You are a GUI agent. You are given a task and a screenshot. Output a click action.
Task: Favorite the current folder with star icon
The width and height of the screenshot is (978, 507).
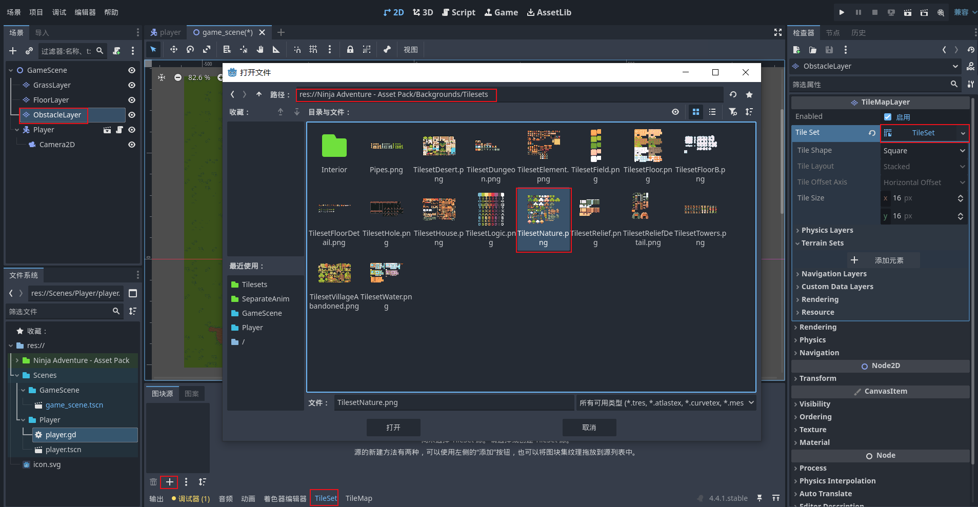click(x=749, y=94)
